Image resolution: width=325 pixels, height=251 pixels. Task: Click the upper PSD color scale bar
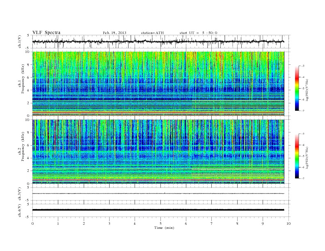(x=297, y=89)
